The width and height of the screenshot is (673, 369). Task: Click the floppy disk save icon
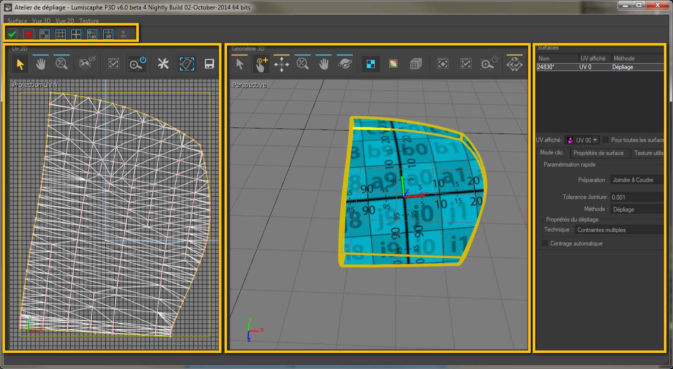(x=209, y=64)
